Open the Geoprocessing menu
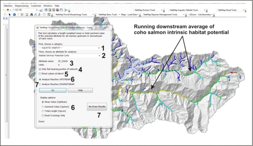Screen dimensions: 253x146 21,6
